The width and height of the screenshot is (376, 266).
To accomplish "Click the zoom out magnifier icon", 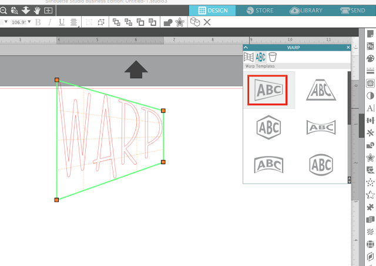I will 3,11.
